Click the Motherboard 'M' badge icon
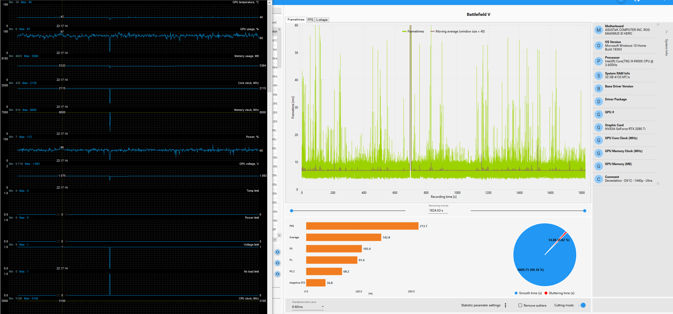Viewport: 673px width, 314px height. click(598, 30)
